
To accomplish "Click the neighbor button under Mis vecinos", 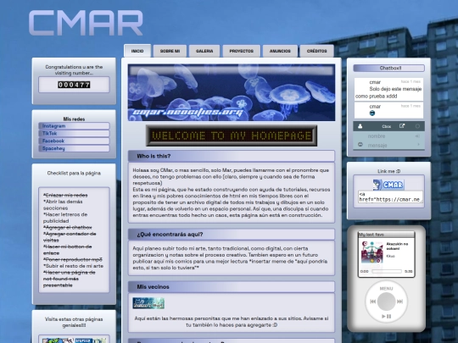I will [148, 303].
